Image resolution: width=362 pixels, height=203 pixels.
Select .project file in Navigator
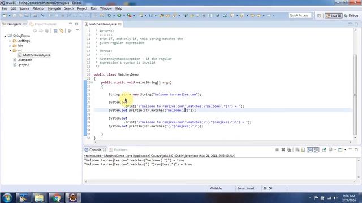pos(24,65)
